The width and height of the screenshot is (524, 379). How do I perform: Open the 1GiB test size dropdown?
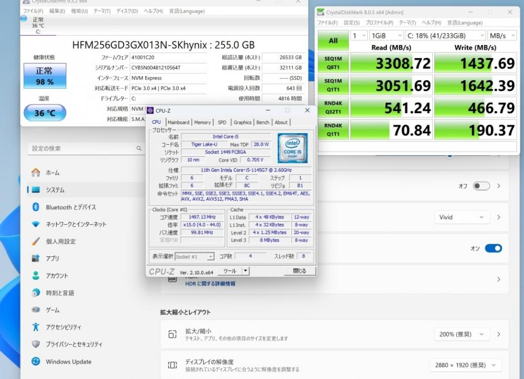tap(386, 36)
